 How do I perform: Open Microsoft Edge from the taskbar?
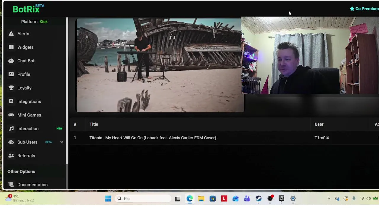[189, 199]
